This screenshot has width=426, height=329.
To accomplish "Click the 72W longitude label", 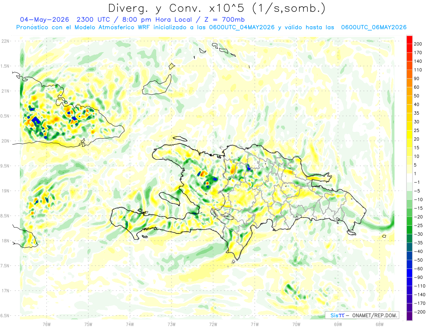I will click(213, 324).
